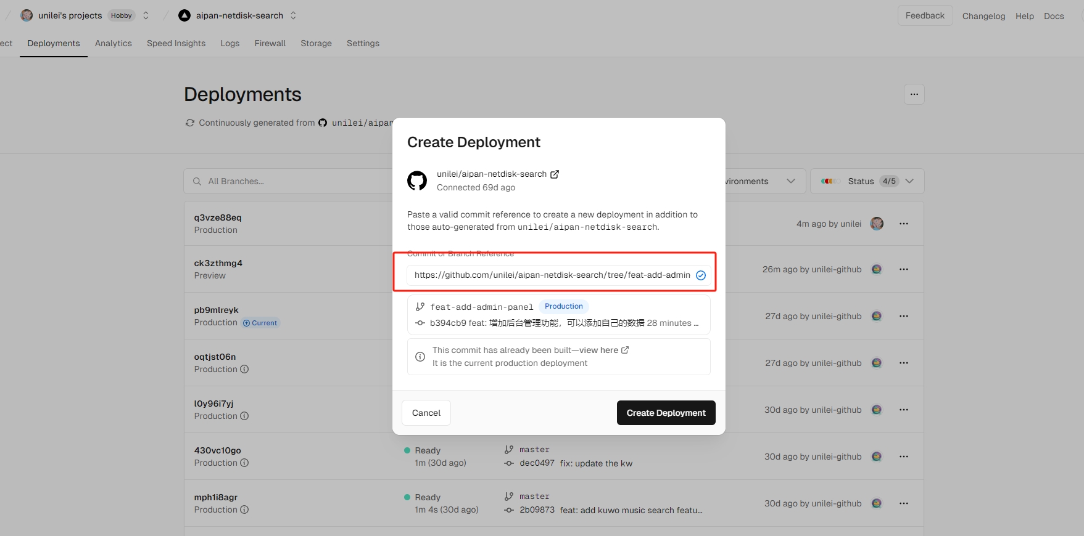Click the Feedback button
1084x536 pixels.
pyautogui.click(x=925, y=15)
